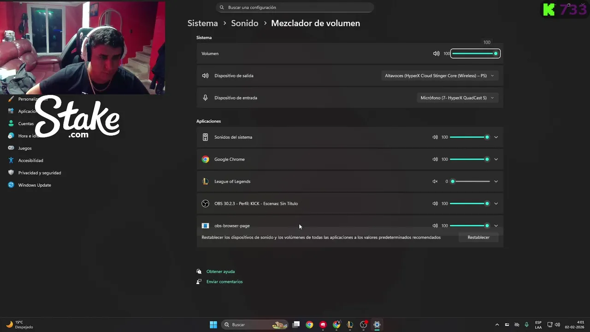Unmute League of Legends speaker icon
Screen dimensions: 590x332
coord(435,181)
